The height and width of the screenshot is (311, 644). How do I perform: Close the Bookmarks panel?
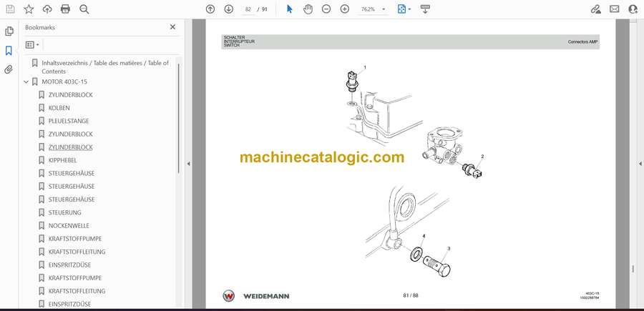click(172, 26)
